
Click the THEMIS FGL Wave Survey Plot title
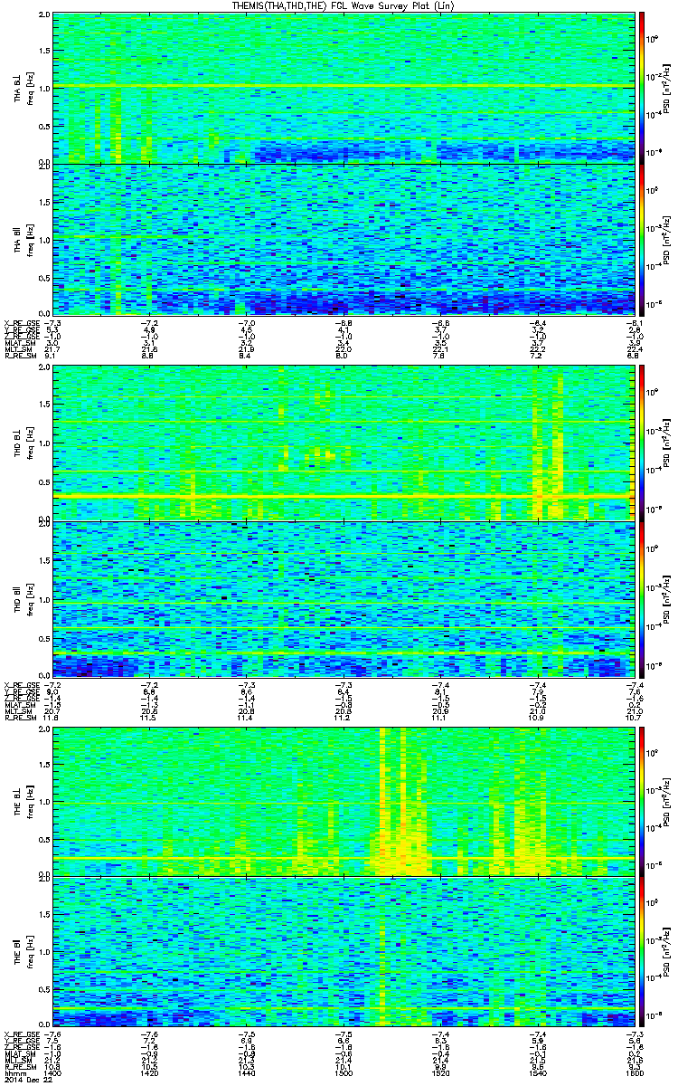(344, 5)
